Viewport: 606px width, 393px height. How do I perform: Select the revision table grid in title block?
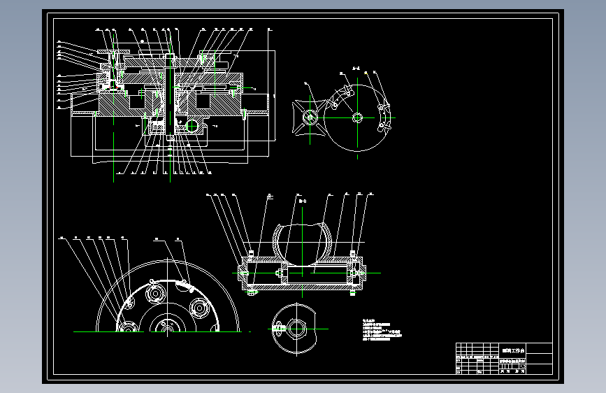[477, 358]
